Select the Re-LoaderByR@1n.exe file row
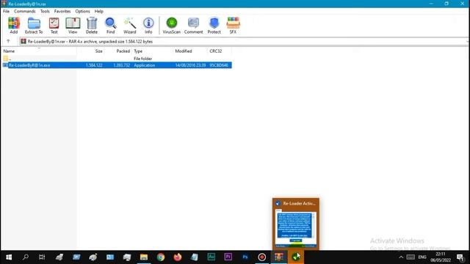The width and height of the screenshot is (470, 264). pos(117,65)
